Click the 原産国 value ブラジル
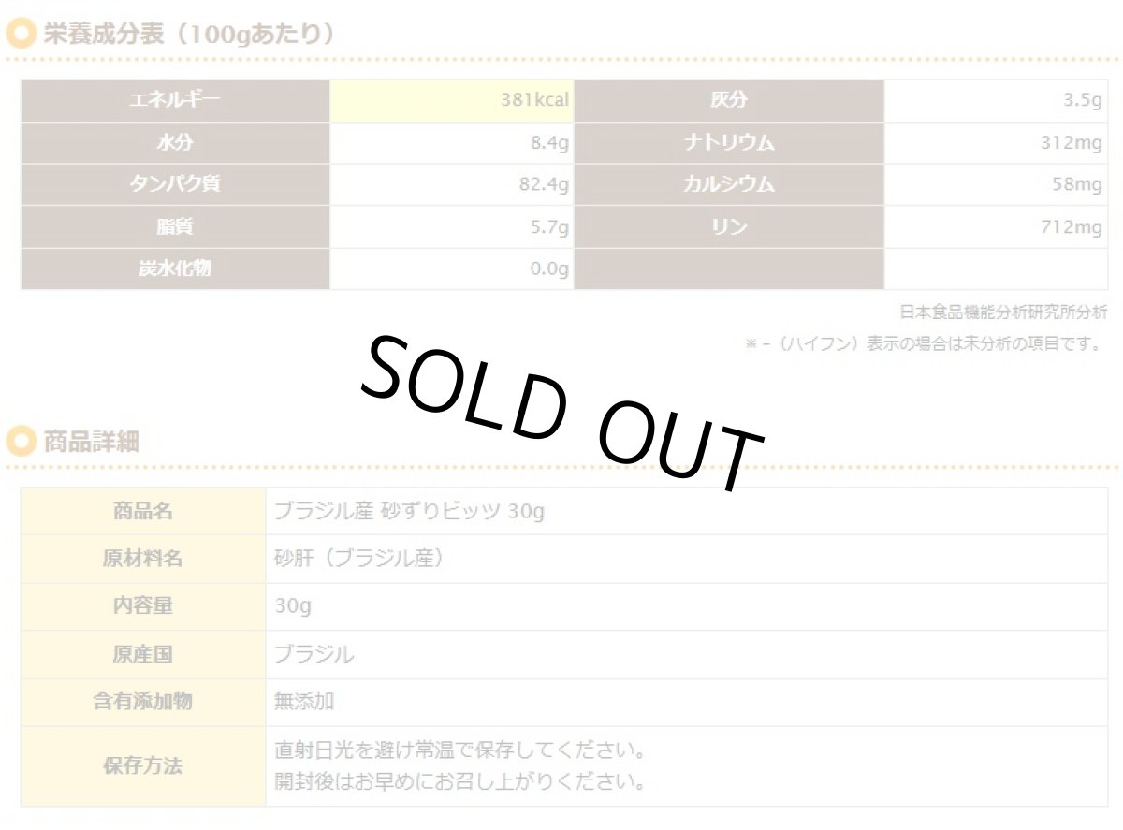The image size is (1123, 830). point(314,654)
